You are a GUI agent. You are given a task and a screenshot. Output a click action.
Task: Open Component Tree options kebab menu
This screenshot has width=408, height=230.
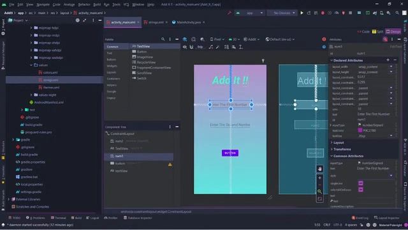[x=170, y=126]
